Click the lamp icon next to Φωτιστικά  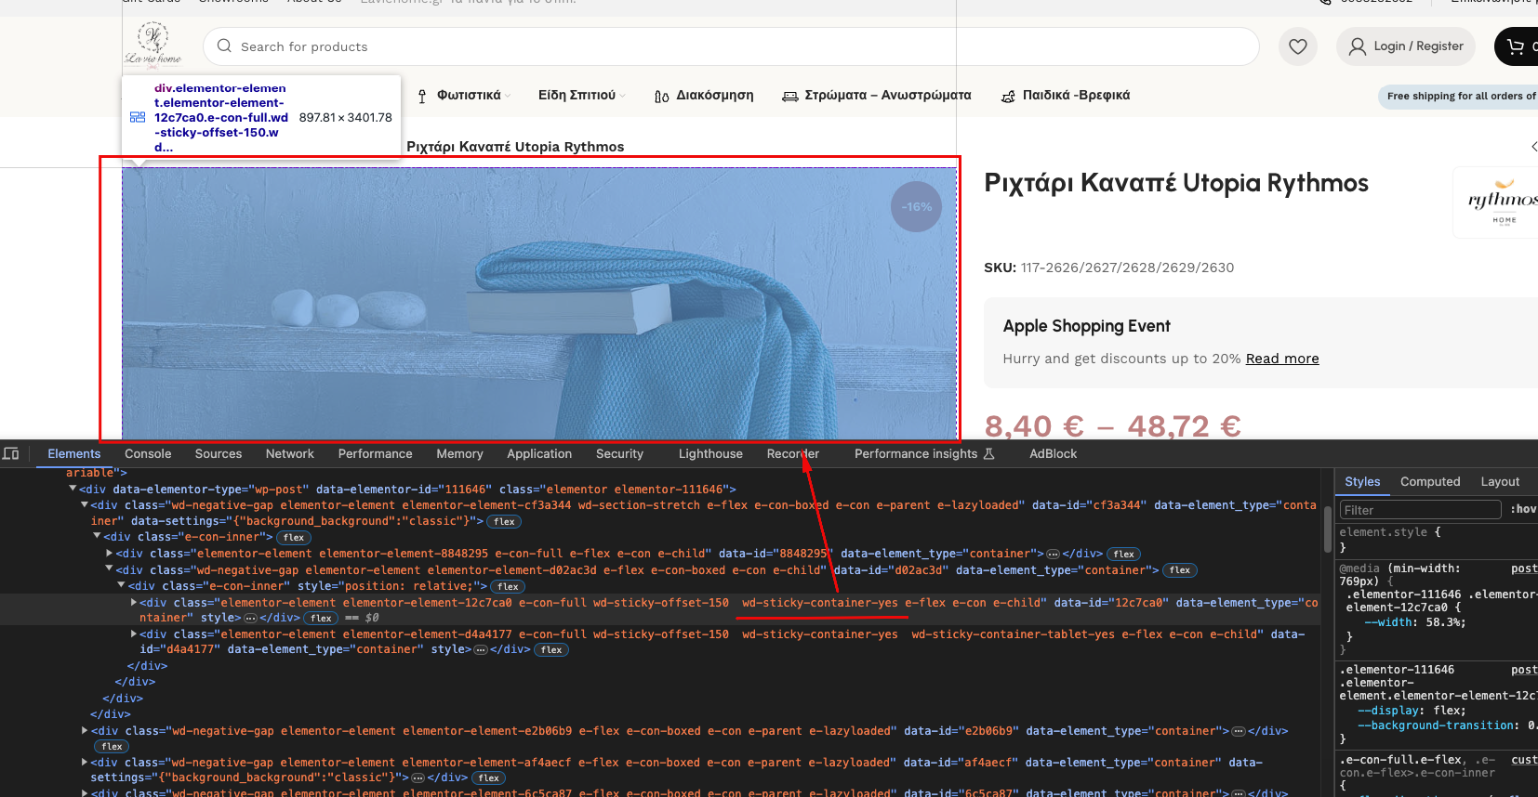[422, 96]
